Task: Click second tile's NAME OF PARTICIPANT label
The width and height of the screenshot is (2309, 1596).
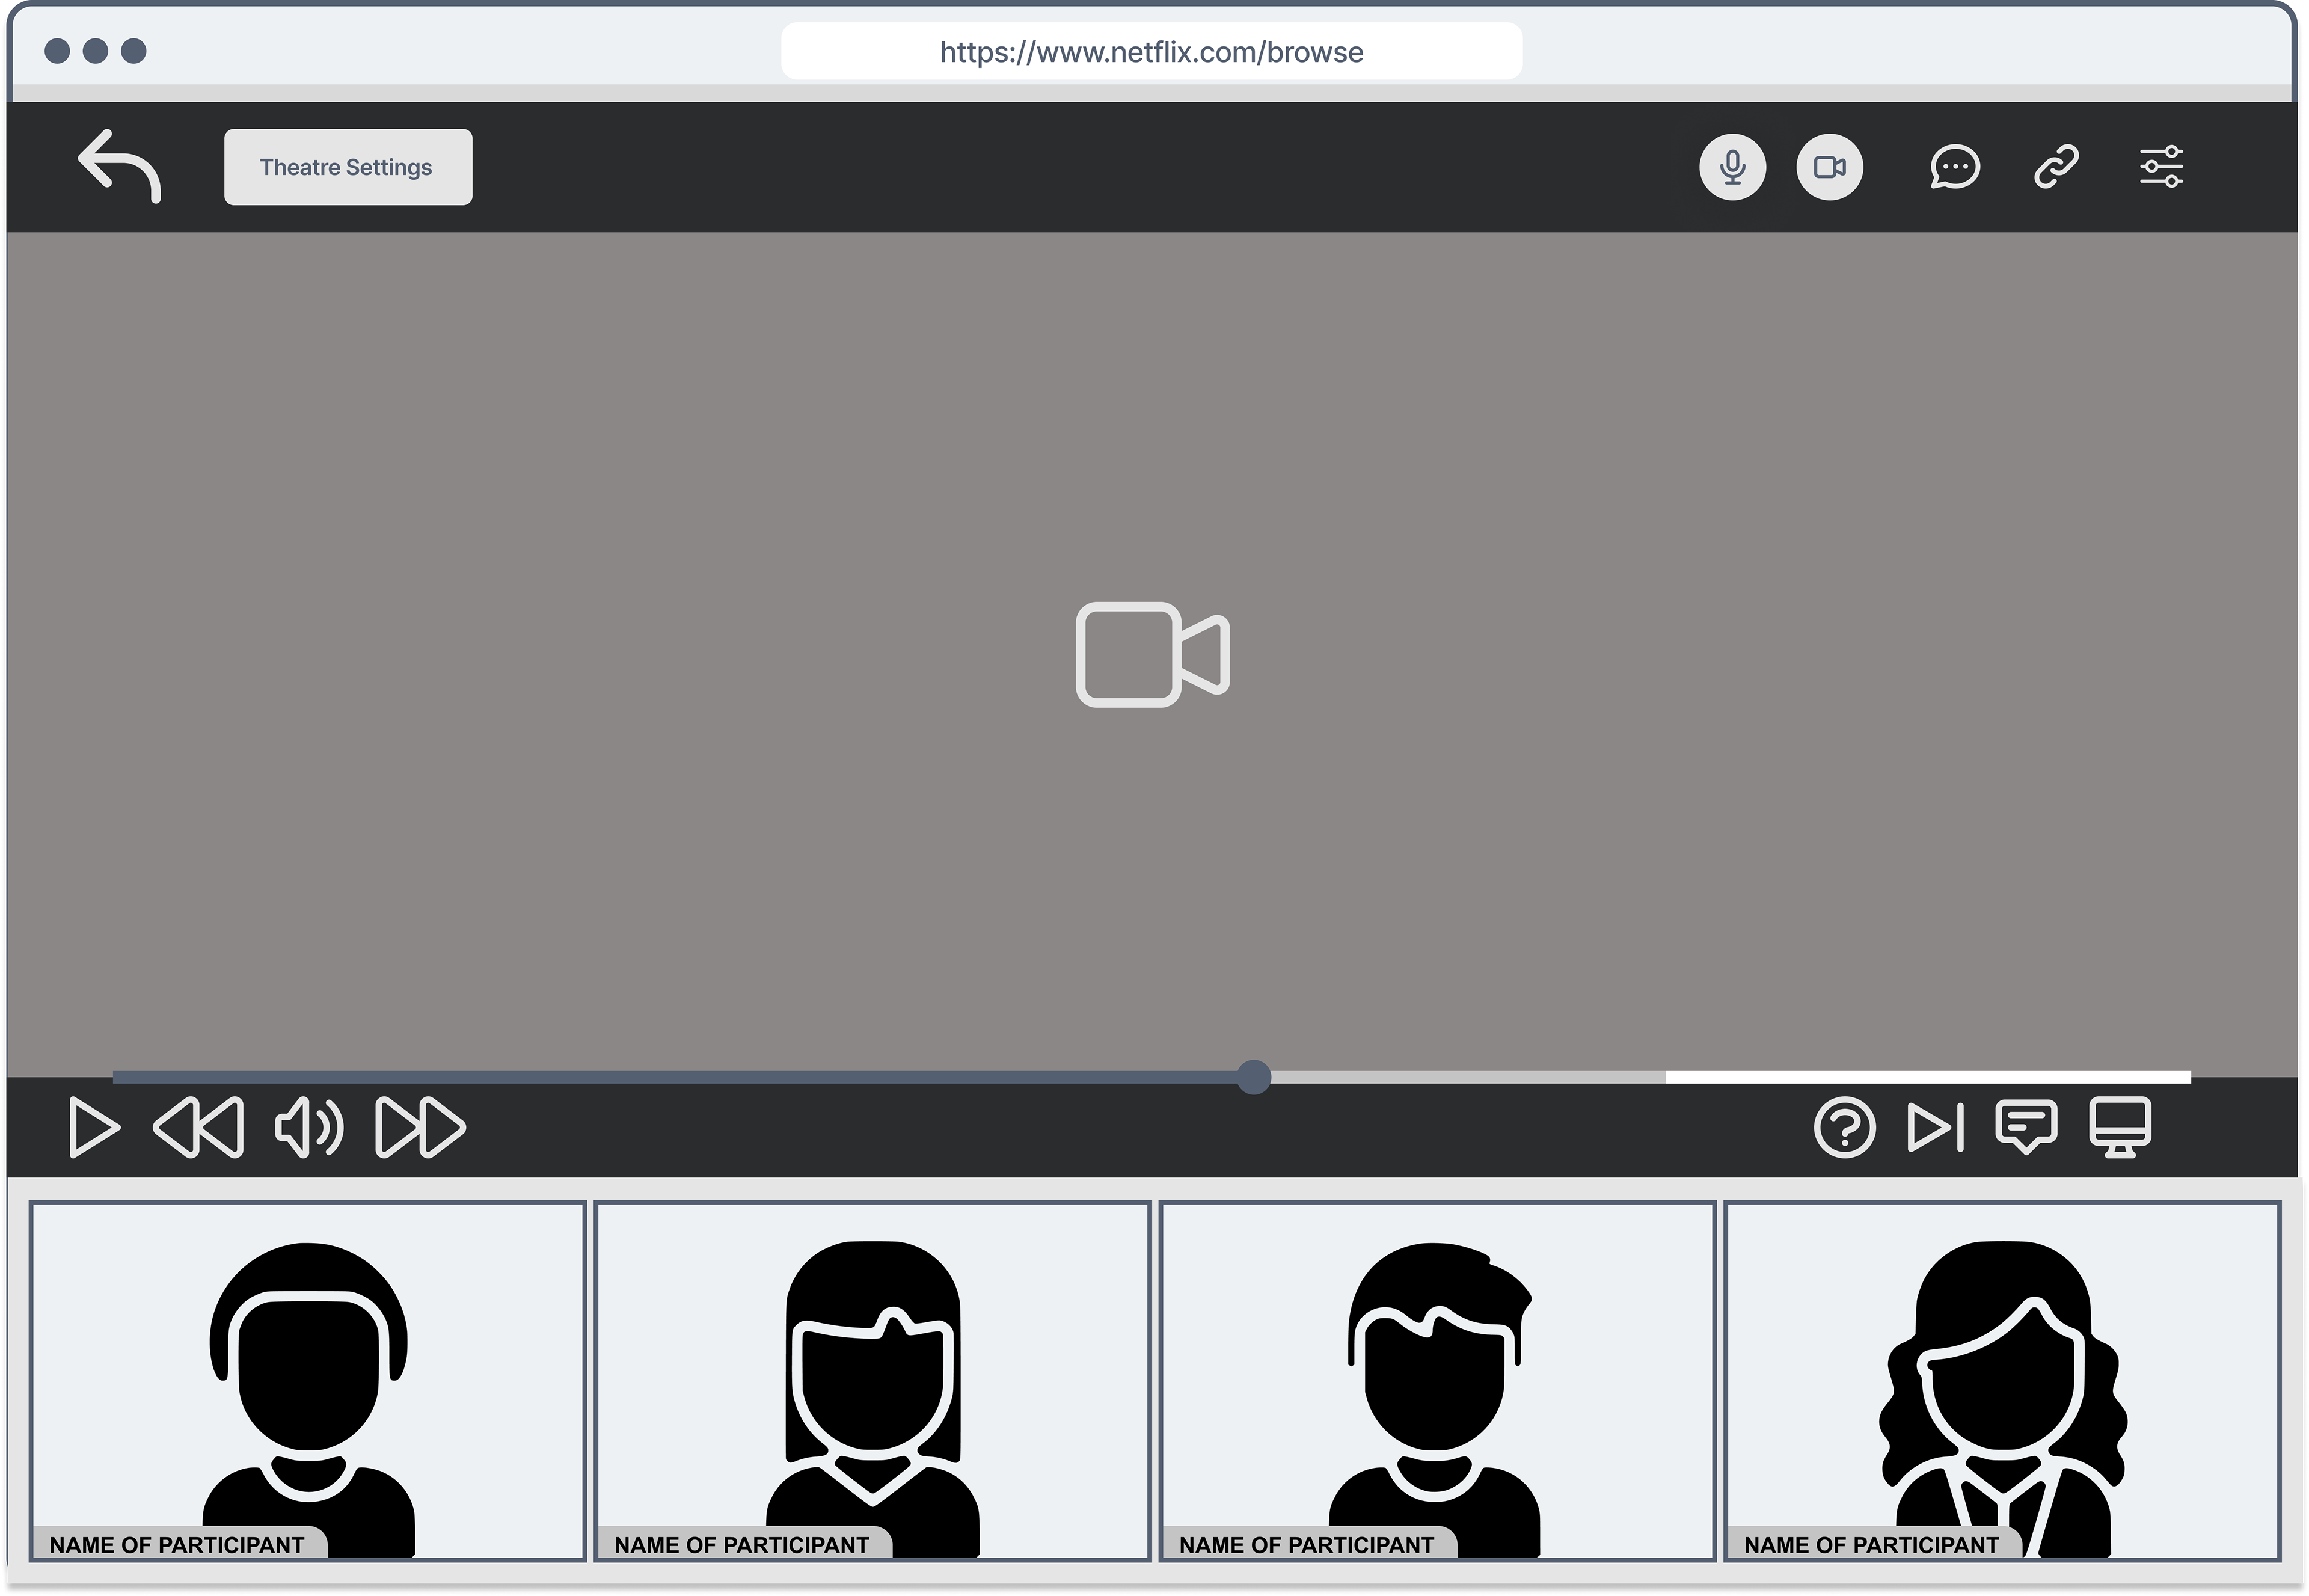Action: point(741,1545)
